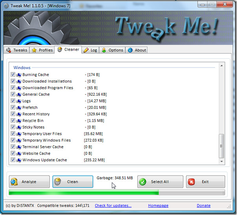Click the icon beside Downloaded Installations
Image resolution: width=237 pixels, height=215 pixels.
19,81
